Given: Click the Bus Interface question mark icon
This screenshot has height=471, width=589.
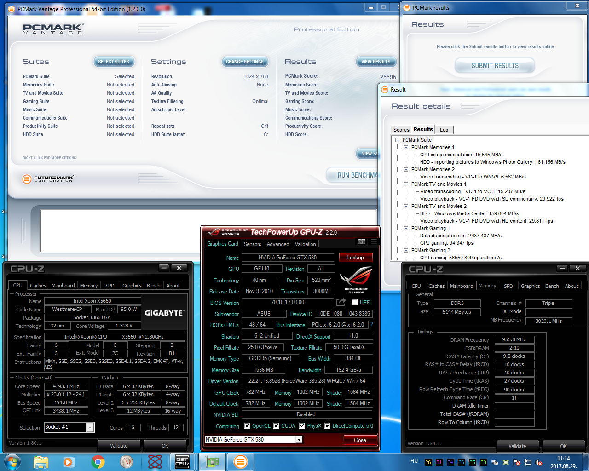Looking at the screenshot, I should click(x=371, y=325).
